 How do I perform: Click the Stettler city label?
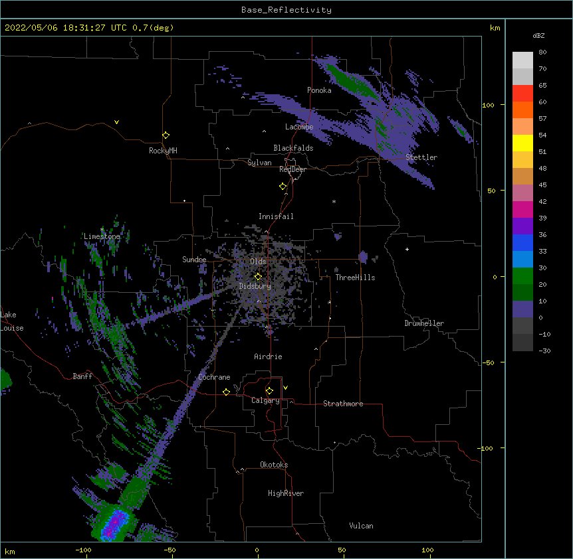coord(421,157)
